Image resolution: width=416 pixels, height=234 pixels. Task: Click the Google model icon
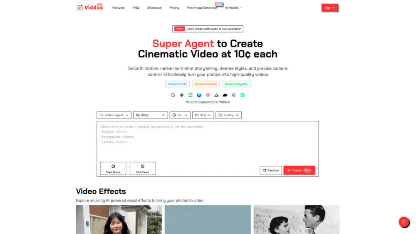point(173,95)
